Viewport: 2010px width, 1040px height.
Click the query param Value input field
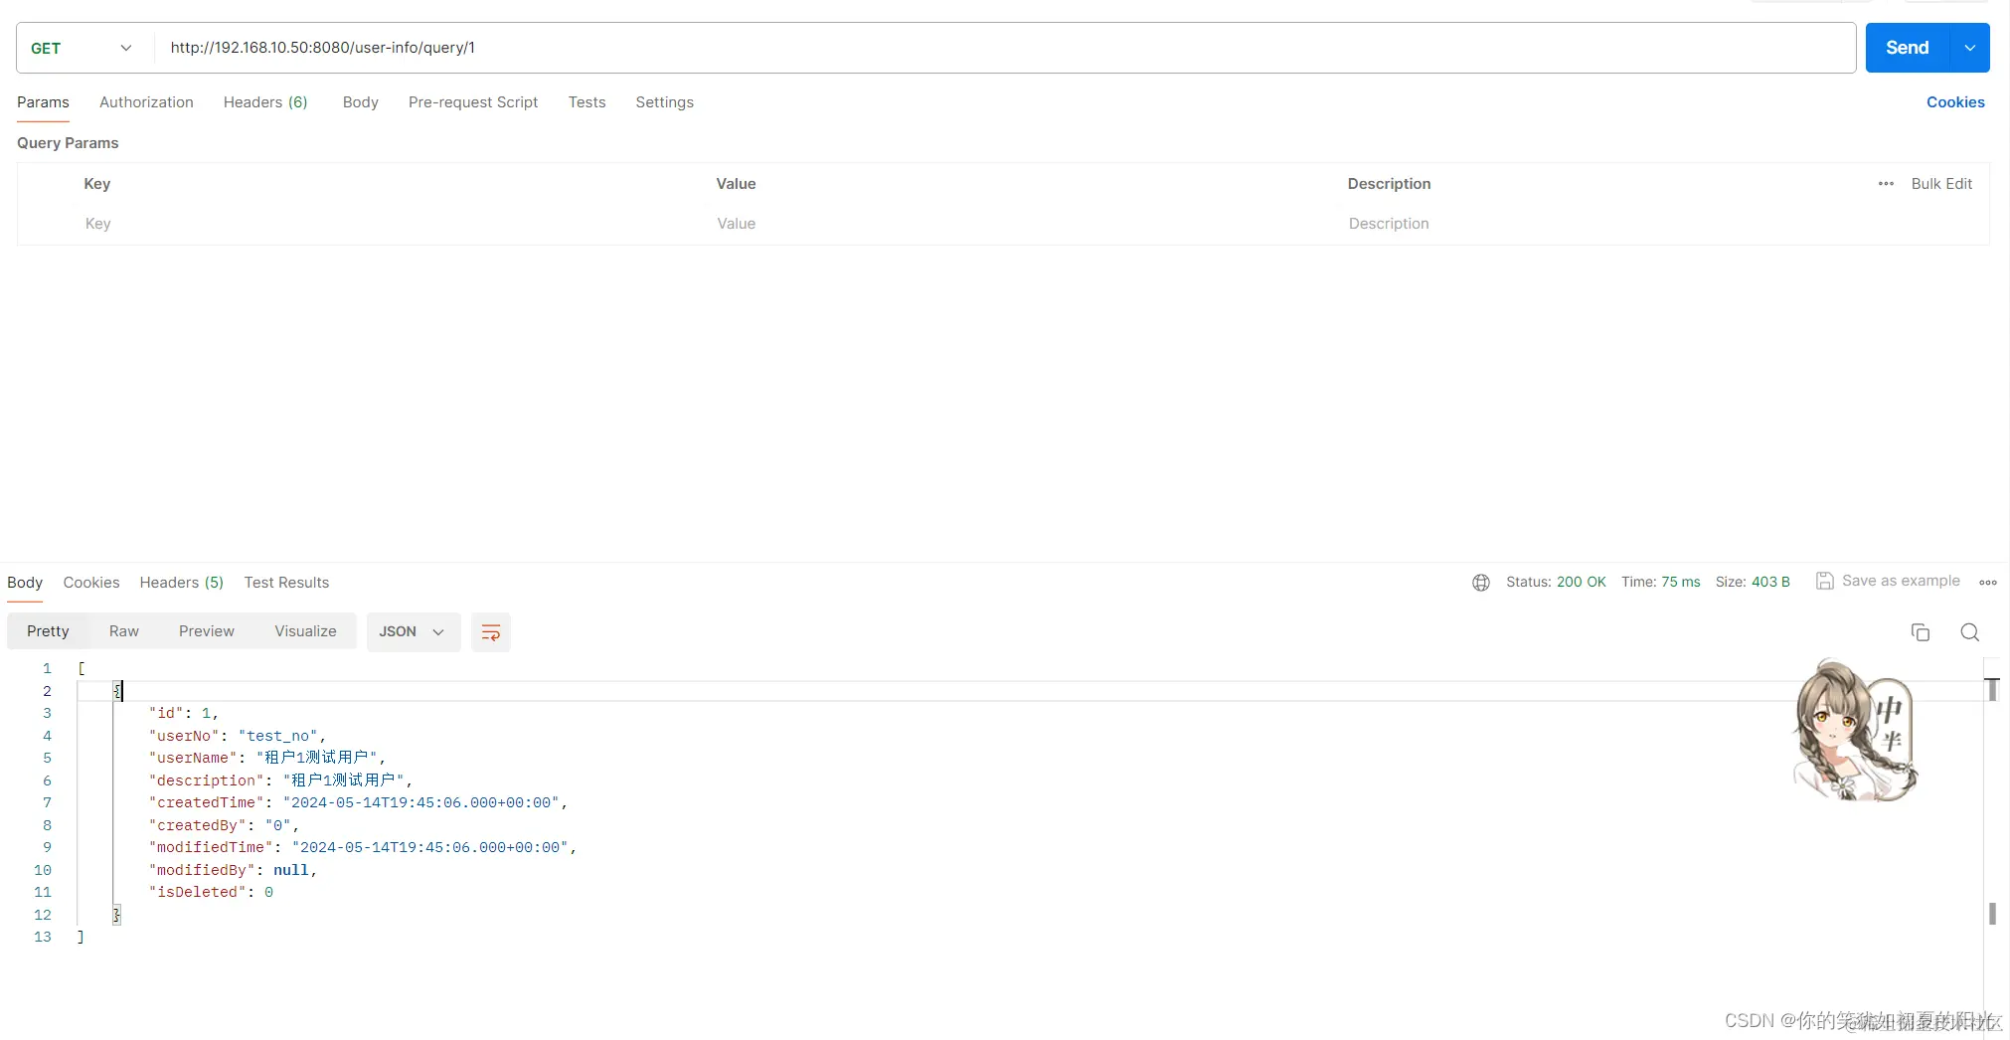[x=1024, y=224]
